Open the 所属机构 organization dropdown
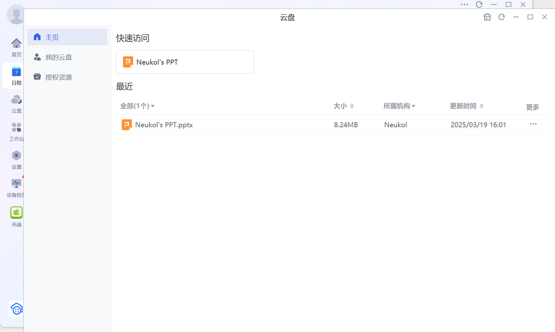Image resolution: width=555 pixels, height=332 pixels. coord(399,105)
